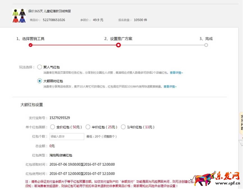
Task: Click the step 3 完成 progress marker
Action: pyautogui.click(x=206, y=45)
